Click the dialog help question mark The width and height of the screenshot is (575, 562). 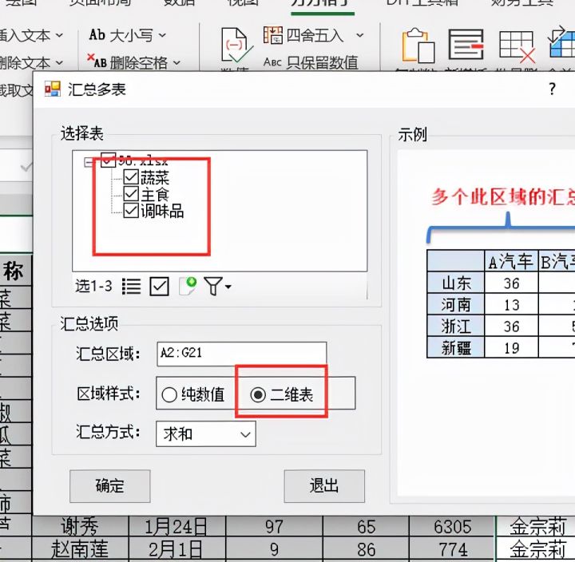(x=552, y=89)
